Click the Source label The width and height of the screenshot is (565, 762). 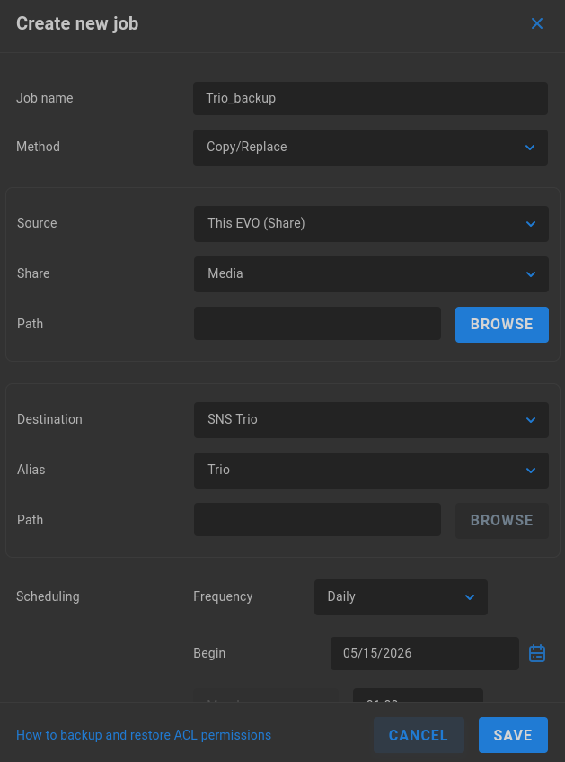37,223
